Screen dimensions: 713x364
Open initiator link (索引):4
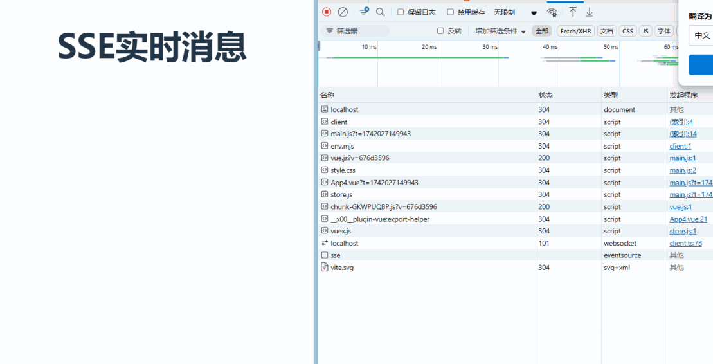pyautogui.click(x=681, y=122)
